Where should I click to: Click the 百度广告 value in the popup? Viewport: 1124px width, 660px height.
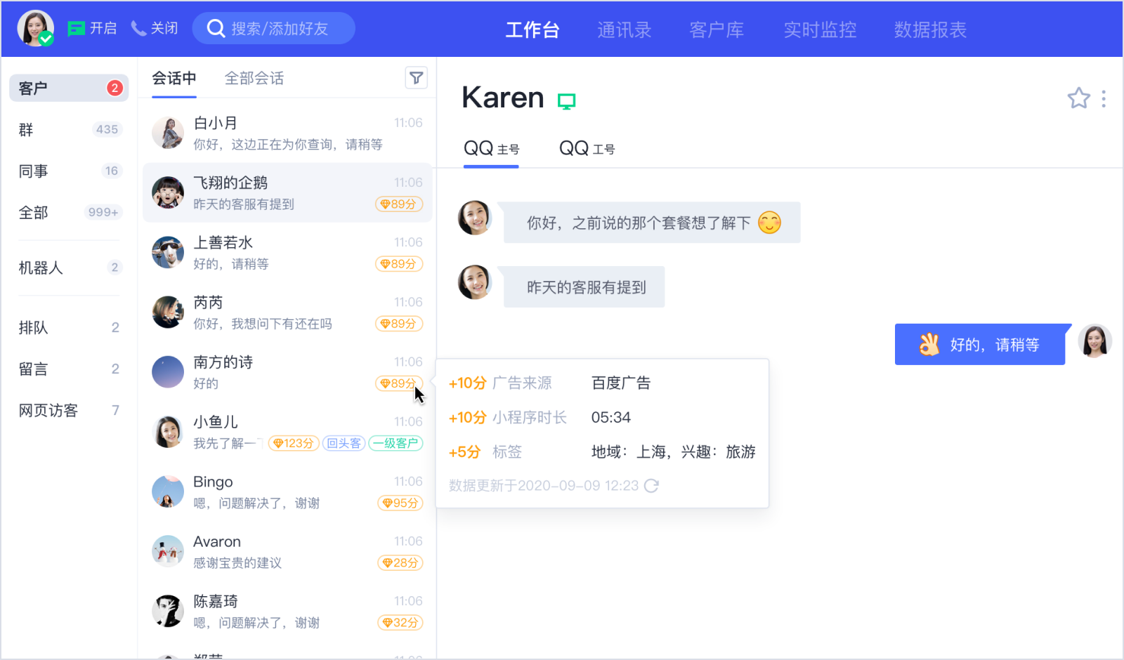click(621, 383)
